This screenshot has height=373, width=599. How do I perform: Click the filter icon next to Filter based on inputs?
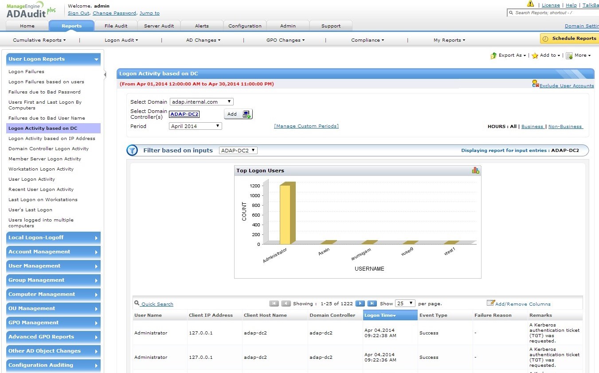point(132,150)
